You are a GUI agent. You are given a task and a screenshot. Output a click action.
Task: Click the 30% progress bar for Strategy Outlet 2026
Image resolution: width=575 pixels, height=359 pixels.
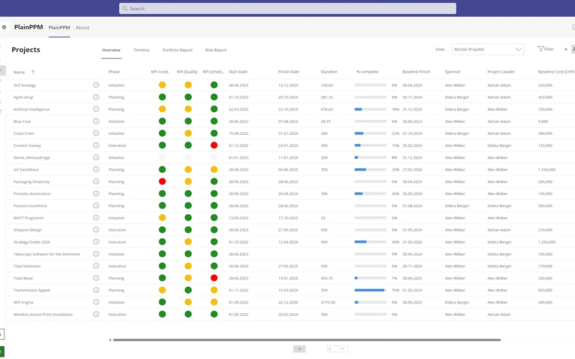point(371,242)
